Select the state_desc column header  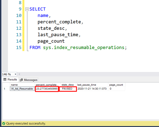[68, 85]
